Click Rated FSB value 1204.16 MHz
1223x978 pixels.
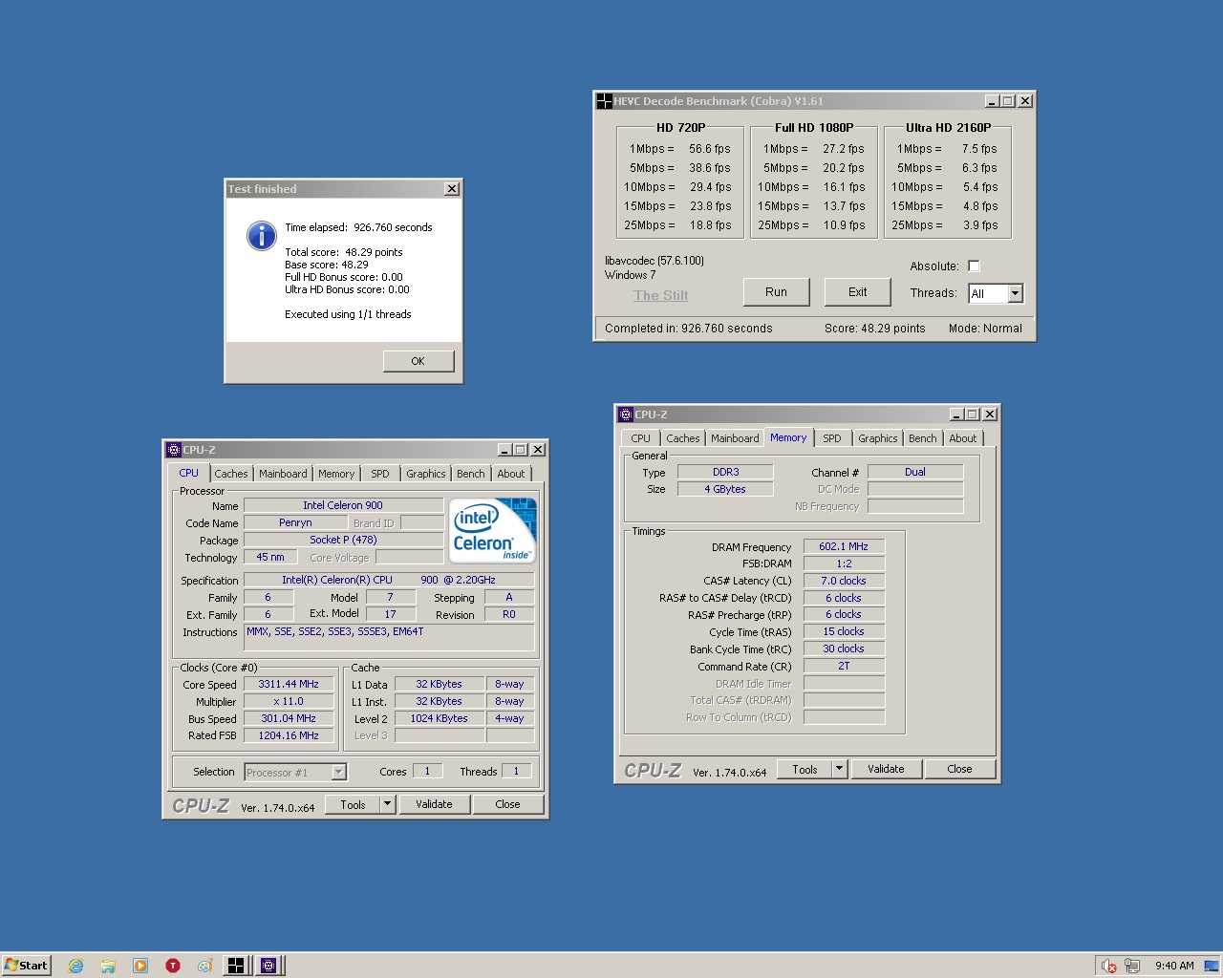tap(289, 735)
